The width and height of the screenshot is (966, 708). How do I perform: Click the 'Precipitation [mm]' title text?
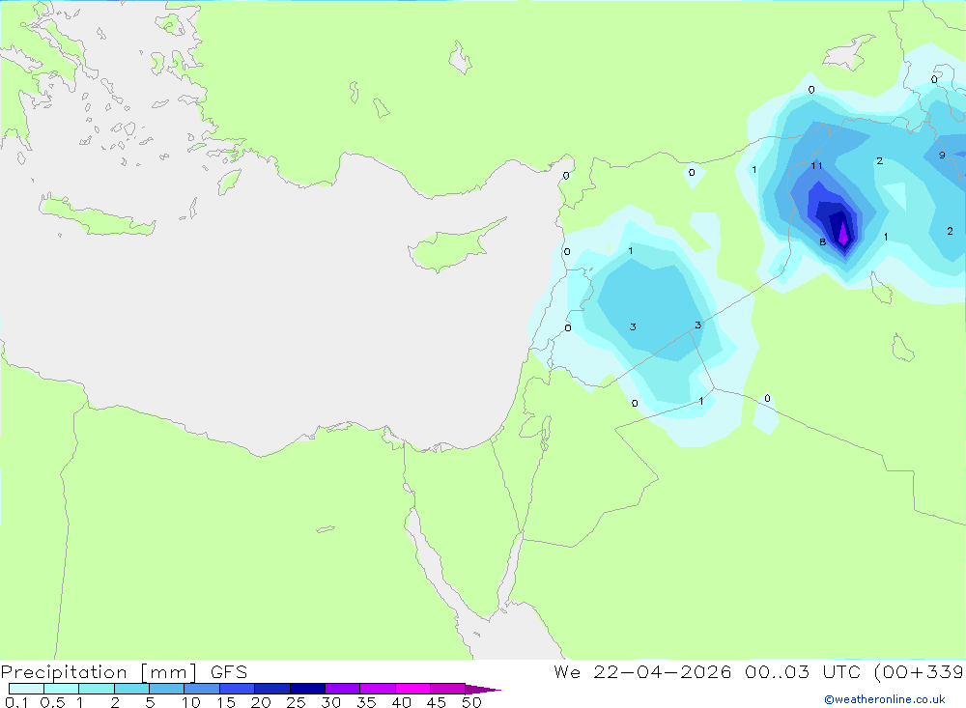(x=99, y=671)
